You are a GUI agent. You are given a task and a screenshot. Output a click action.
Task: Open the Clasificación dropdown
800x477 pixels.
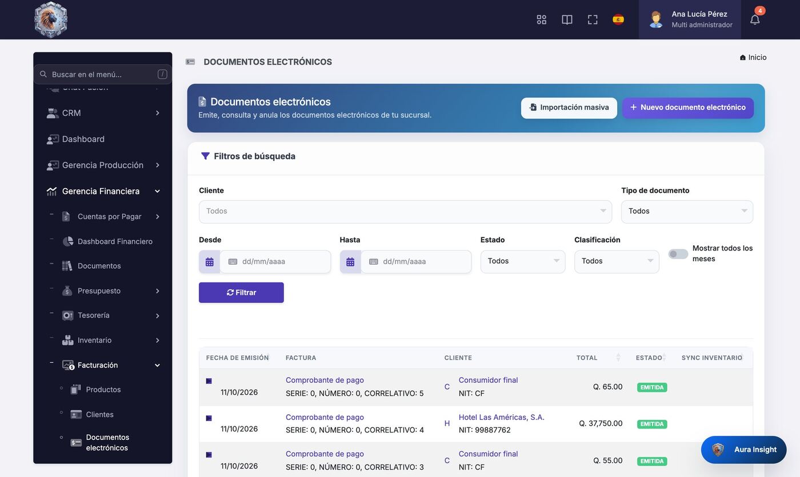(617, 261)
